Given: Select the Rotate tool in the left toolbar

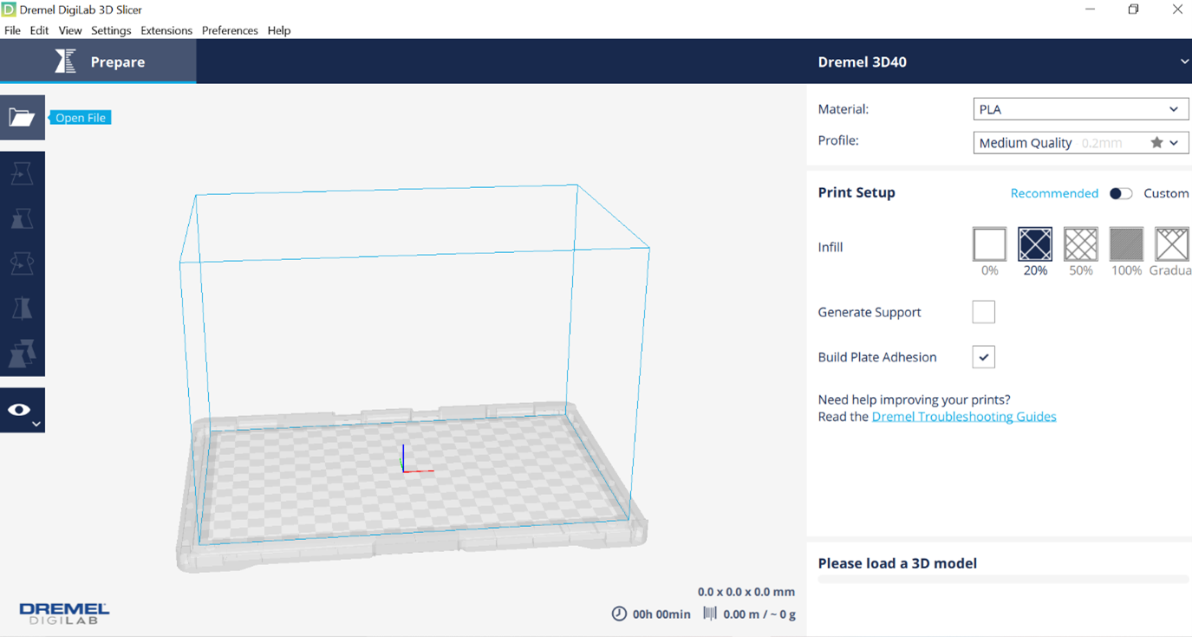Looking at the screenshot, I should click(22, 263).
